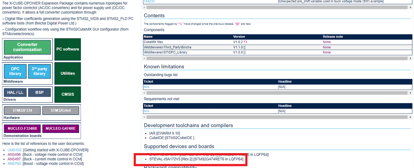Click the DPC library block

[x=15, y=71]
